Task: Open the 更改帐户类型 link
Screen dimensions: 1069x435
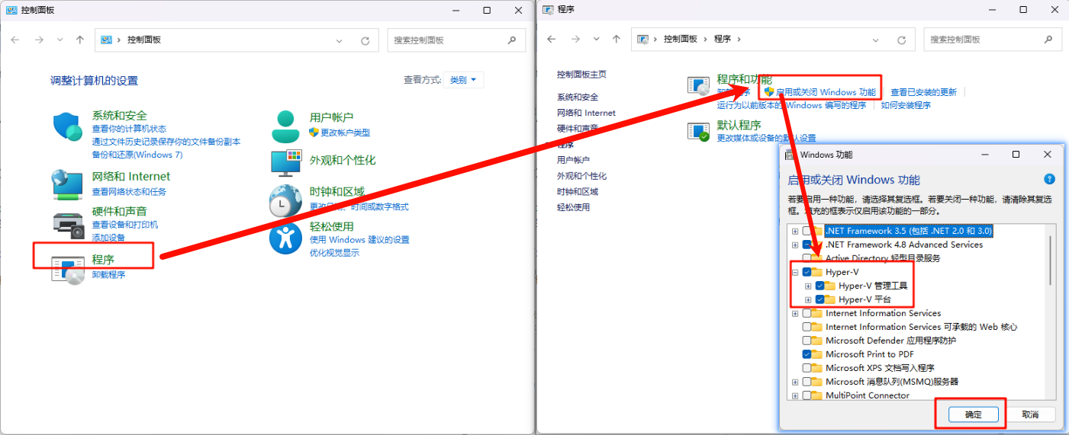Action: pos(345,133)
